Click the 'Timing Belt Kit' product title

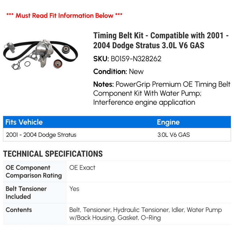(161, 40)
